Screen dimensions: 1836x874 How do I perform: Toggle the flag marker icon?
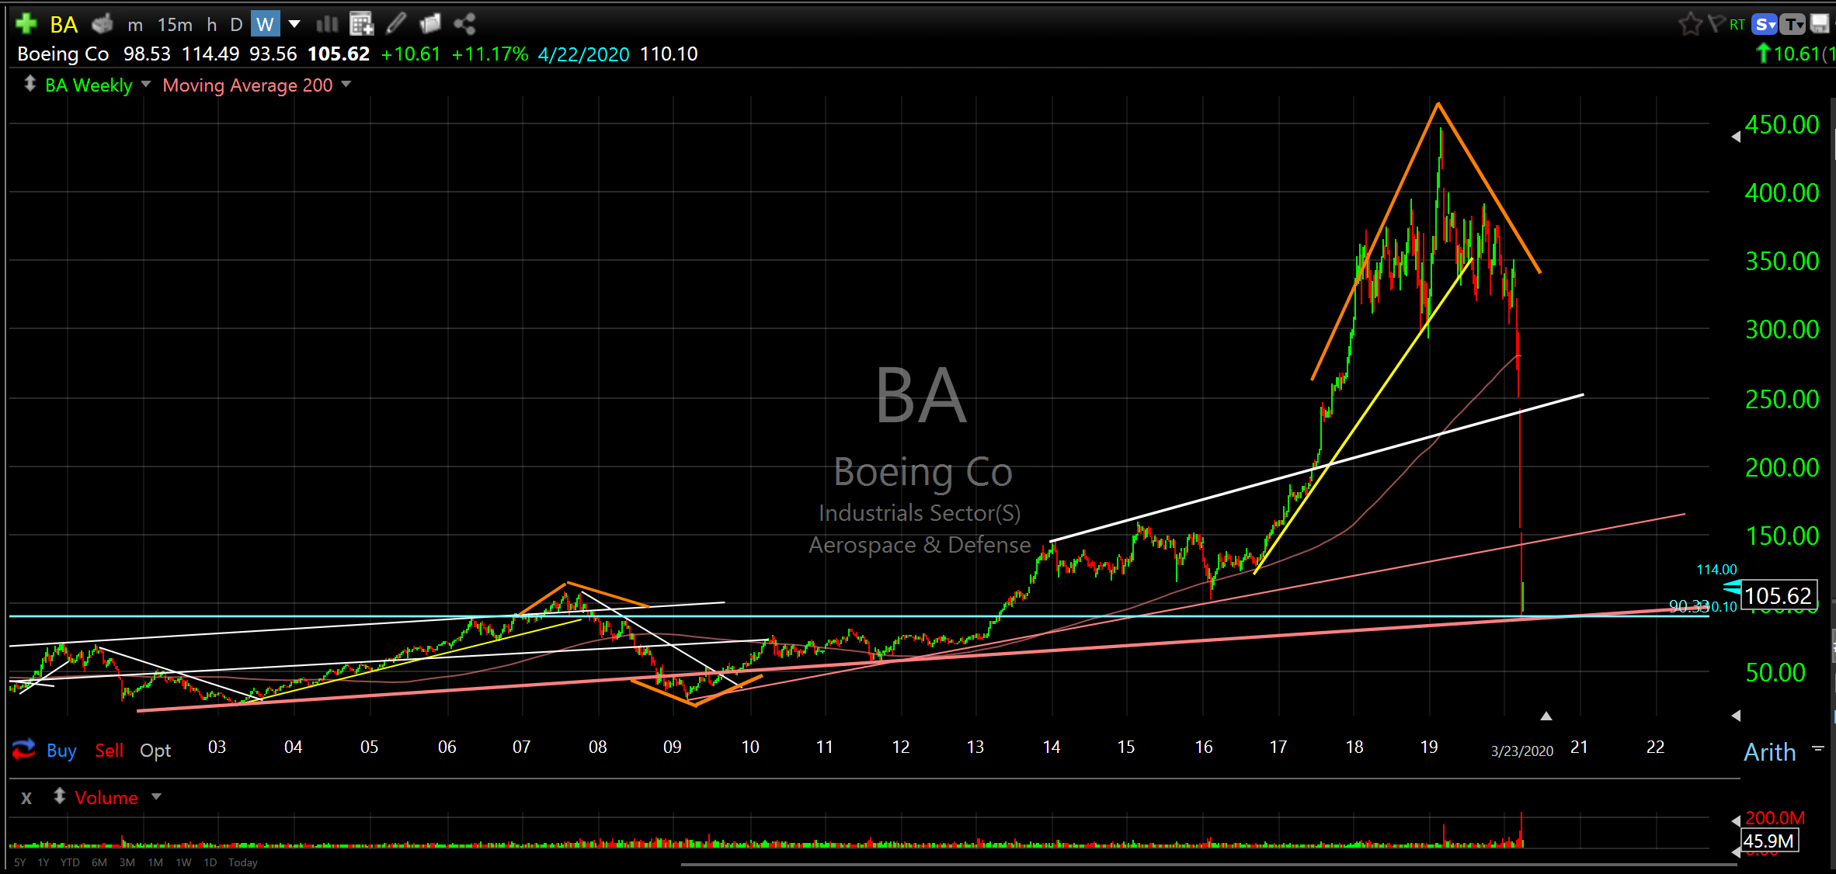[1716, 24]
